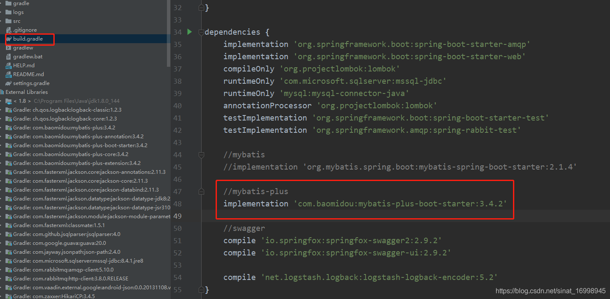This screenshot has height=299, width=610.
Task: Click line number 49 in gutter
Action: coord(177,216)
